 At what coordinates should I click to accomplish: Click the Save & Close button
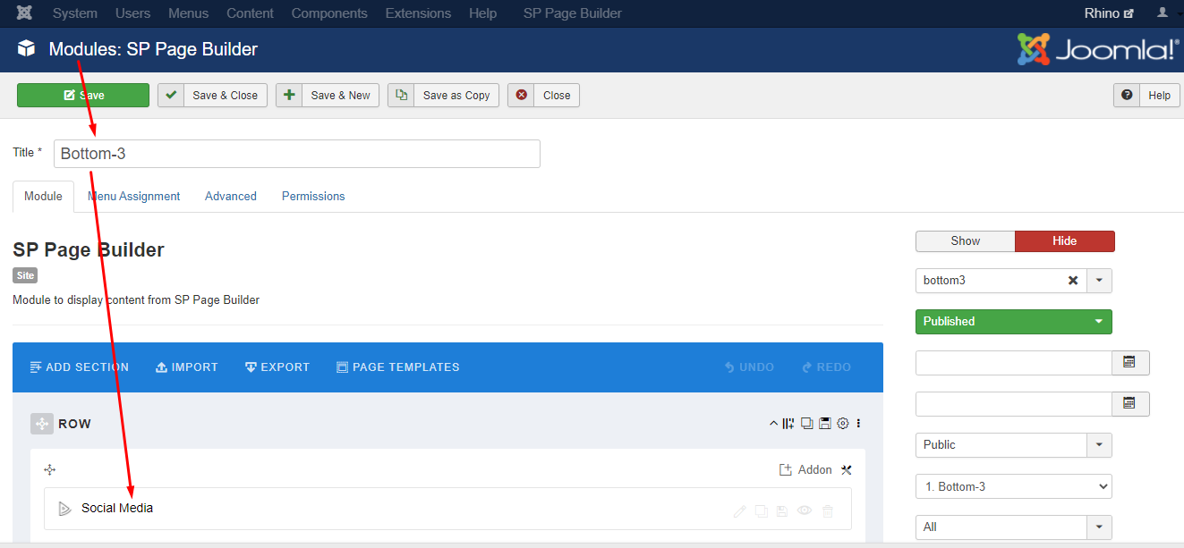(x=212, y=96)
